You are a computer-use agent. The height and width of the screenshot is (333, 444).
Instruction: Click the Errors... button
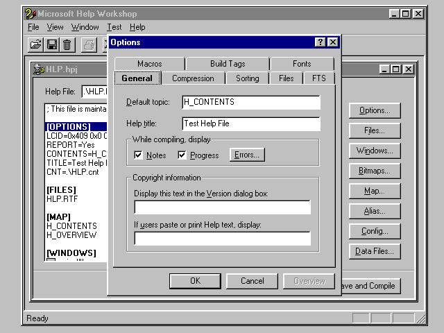[247, 155]
